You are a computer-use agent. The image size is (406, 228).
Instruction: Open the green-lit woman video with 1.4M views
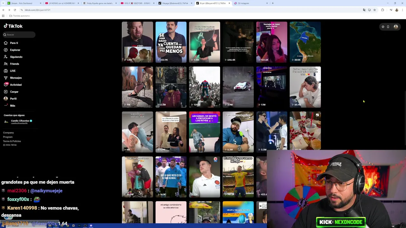pos(205,42)
